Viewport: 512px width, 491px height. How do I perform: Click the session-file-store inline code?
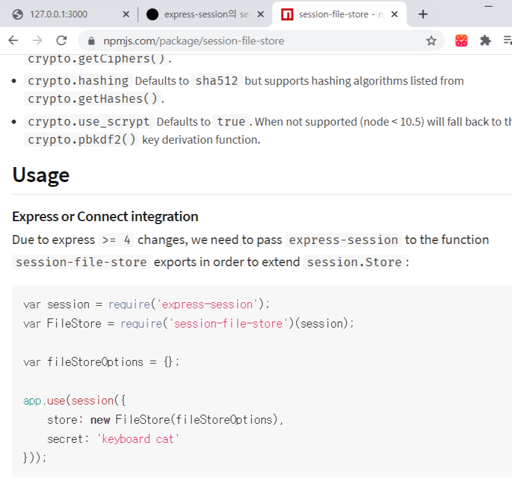[x=81, y=262]
